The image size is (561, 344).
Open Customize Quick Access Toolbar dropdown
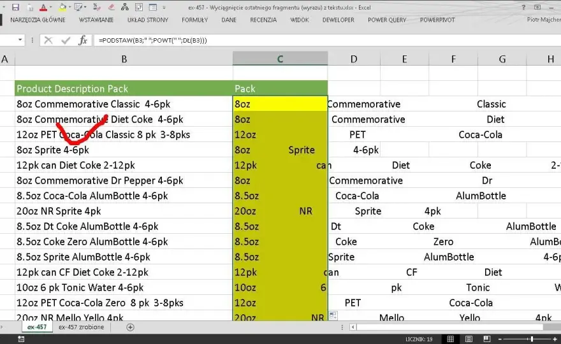tap(164, 7)
